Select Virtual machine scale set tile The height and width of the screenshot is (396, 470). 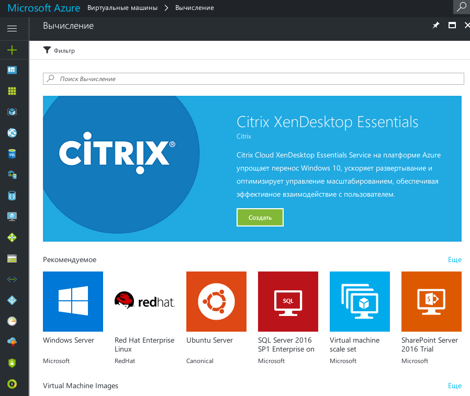[x=360, y=301]
